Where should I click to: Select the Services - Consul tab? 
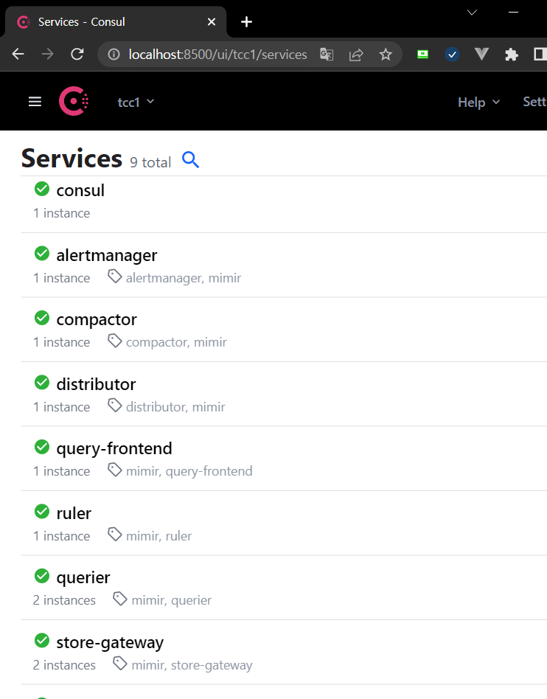click(x=111, y=22)
